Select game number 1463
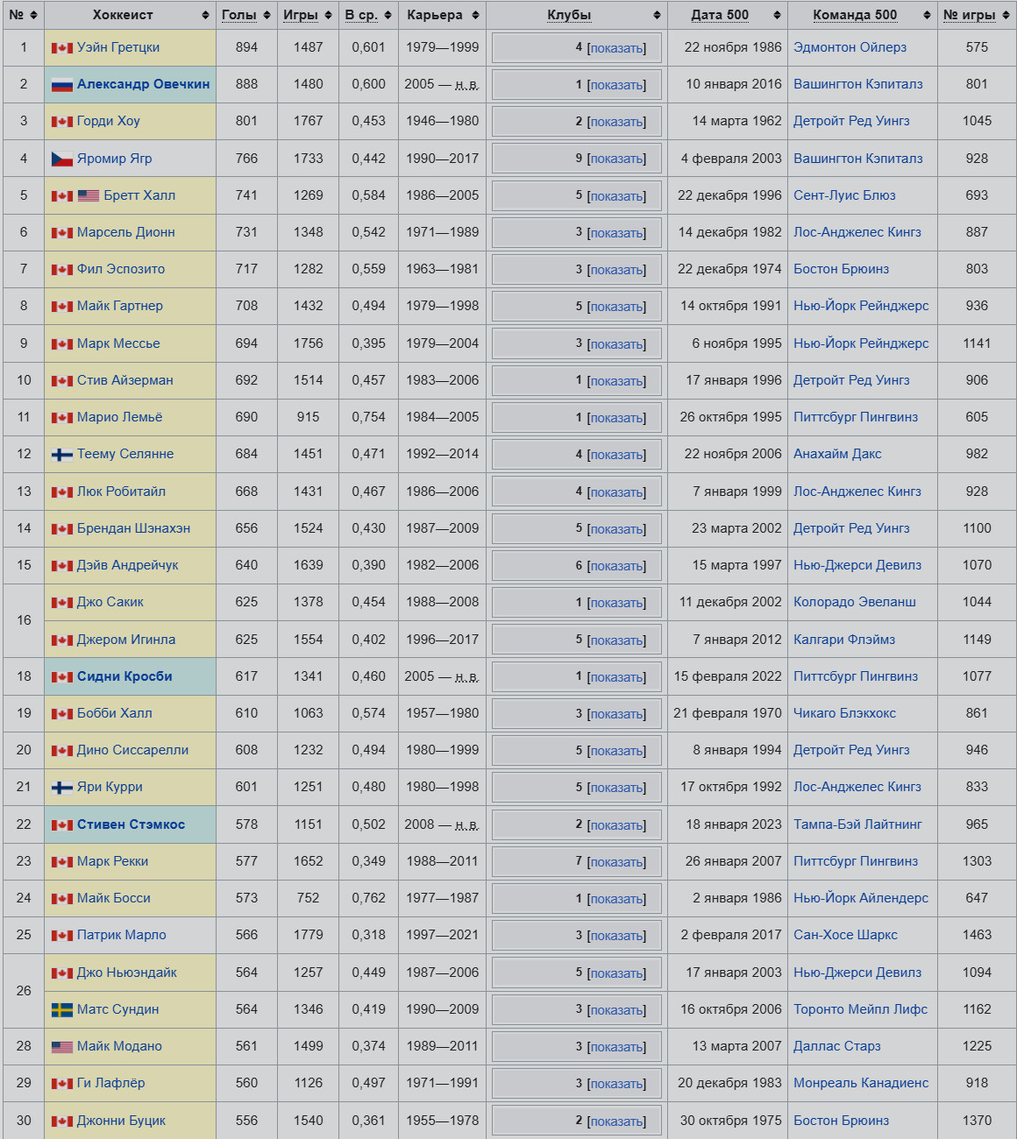 [977, 935]
